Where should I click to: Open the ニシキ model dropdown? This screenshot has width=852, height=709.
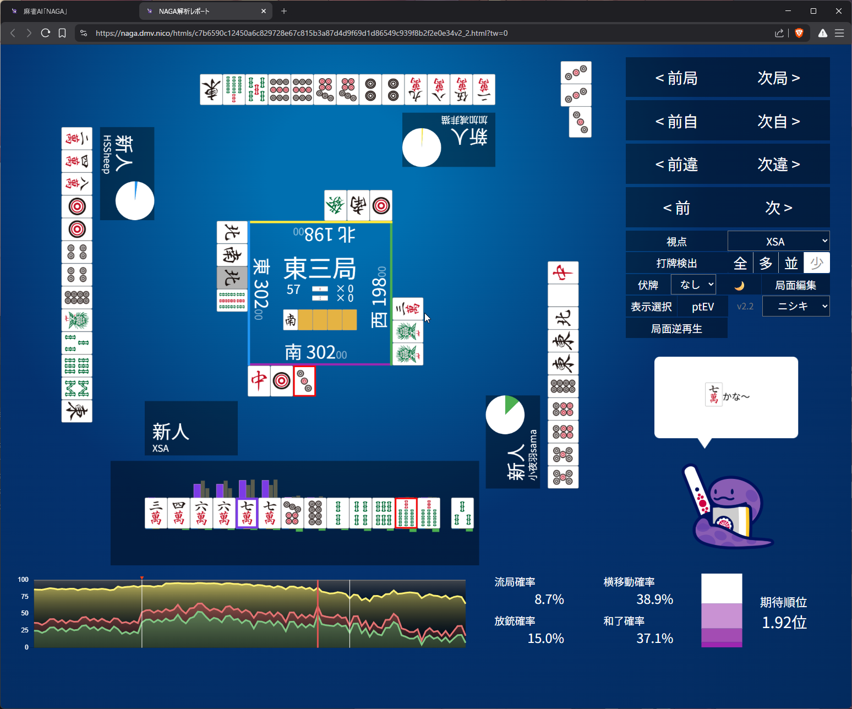click(795, 306)
